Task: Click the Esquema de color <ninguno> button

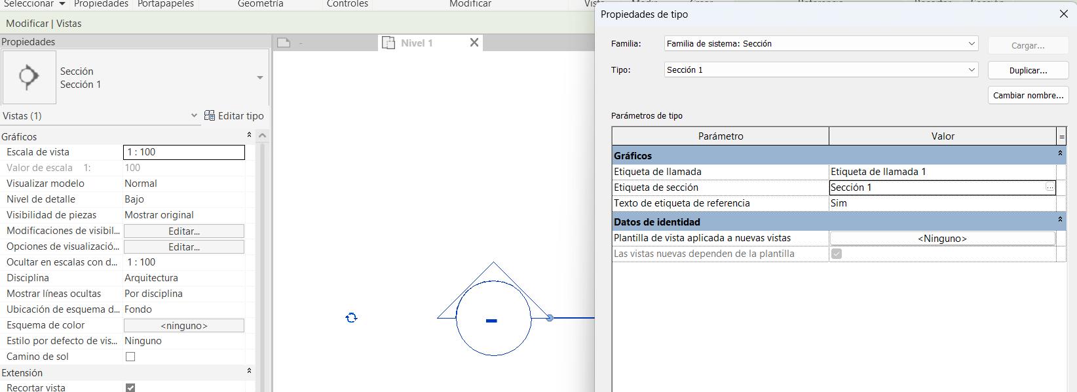Action: pyautogui.click(x=184, y=325)
